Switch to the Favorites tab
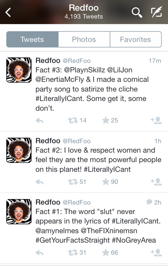 pyautogui.click(x=136, y=39)
